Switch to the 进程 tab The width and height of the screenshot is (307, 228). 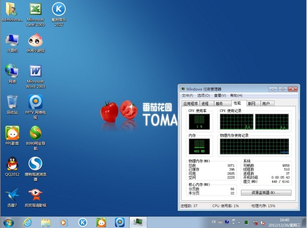click(x=205, y=103)
